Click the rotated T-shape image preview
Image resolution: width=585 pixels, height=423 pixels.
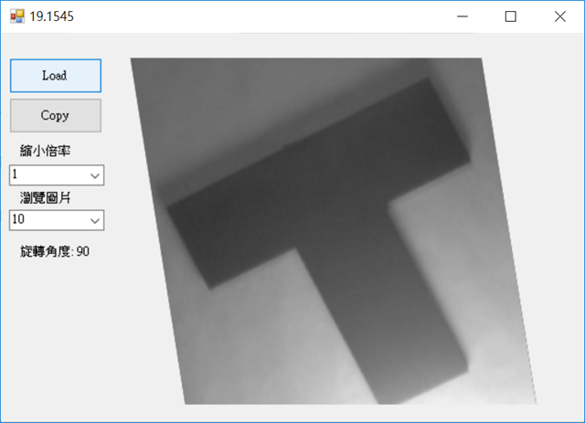point(334,231)
